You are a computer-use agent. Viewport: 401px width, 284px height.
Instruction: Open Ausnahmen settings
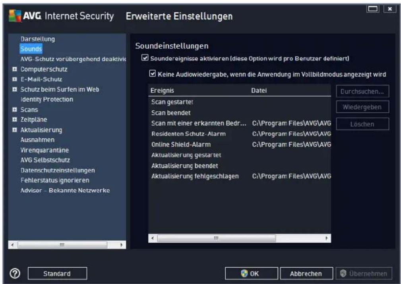tap(37, 140)
